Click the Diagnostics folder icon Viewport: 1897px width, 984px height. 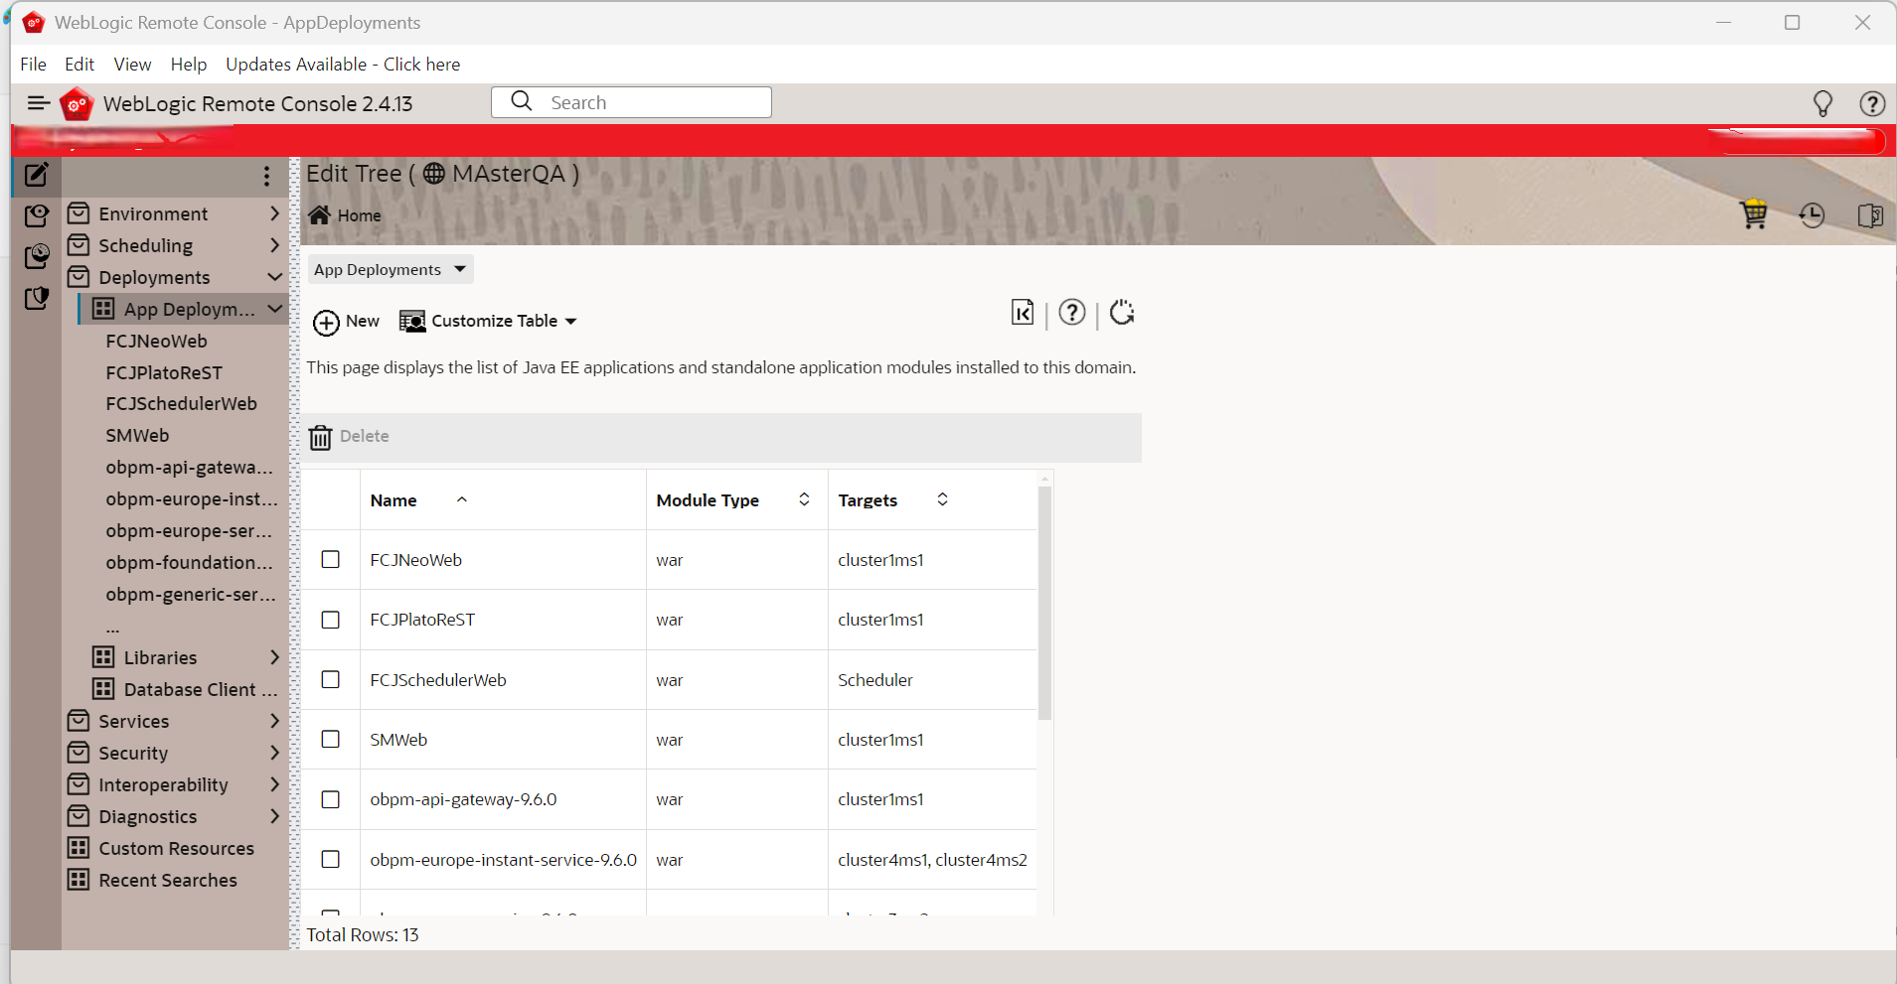[79, 816]
